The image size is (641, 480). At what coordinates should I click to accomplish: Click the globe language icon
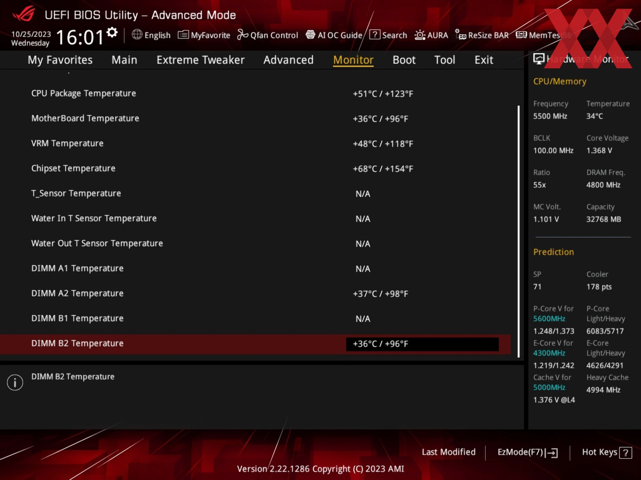click(x=137, y=34)
